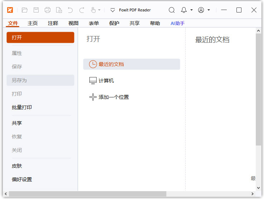Click vertical scrollbar up arrow
The image size is (264, 199).
pos(258,31)
